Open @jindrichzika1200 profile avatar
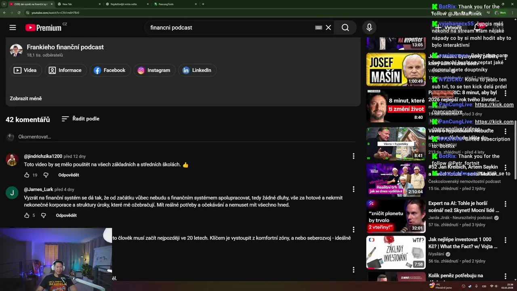517x291 pixels. click(12, 160)
